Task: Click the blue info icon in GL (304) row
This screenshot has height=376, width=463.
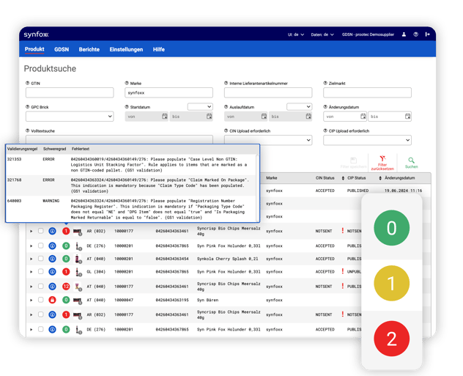Action: coord(52,272)
